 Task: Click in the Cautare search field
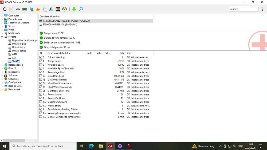[244, 9]
